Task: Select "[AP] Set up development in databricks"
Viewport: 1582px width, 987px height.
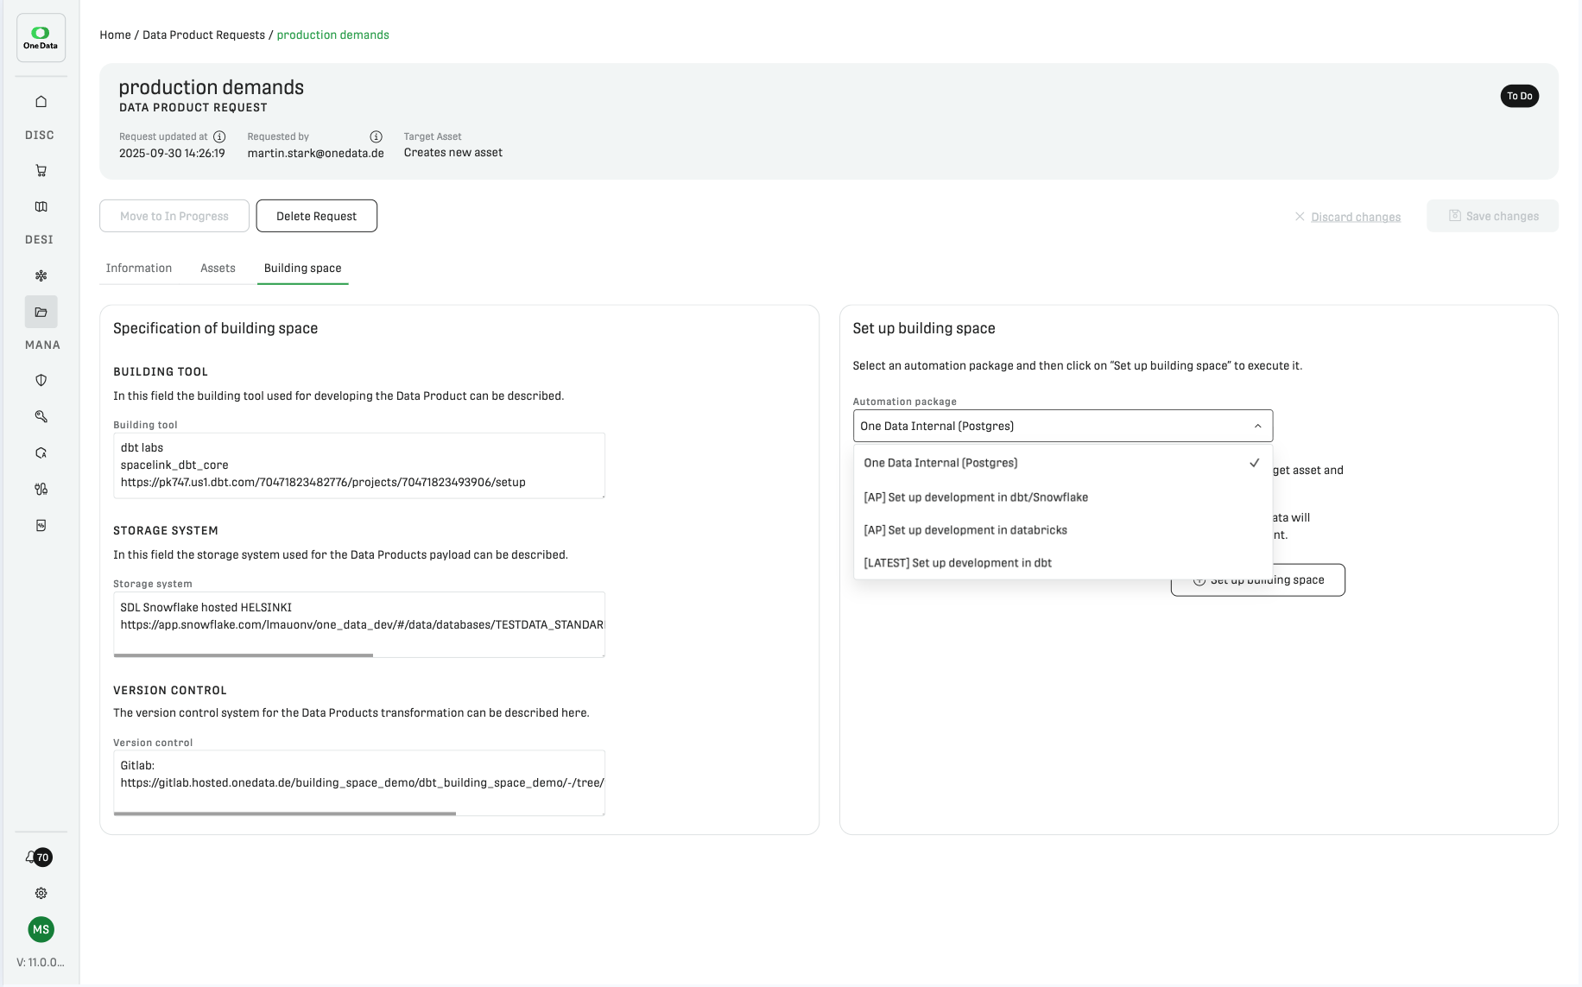Action: pos(965,530)
